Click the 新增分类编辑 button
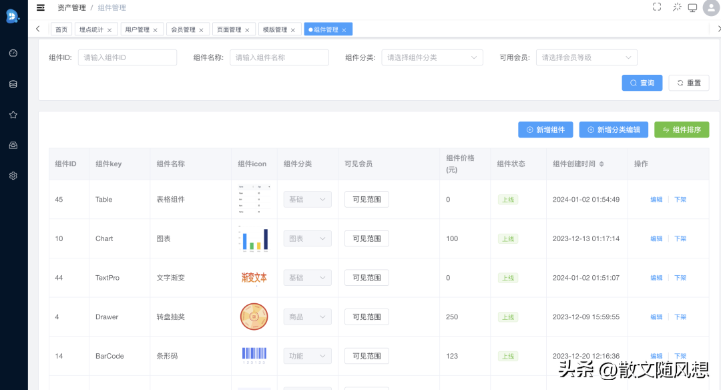This screenshot has width=721, height=390. pos(614,130)
